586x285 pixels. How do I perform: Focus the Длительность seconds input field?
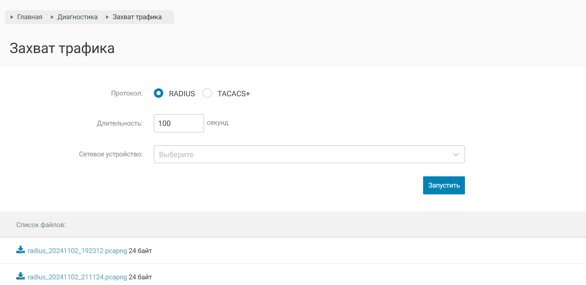[x=179, y=123]
